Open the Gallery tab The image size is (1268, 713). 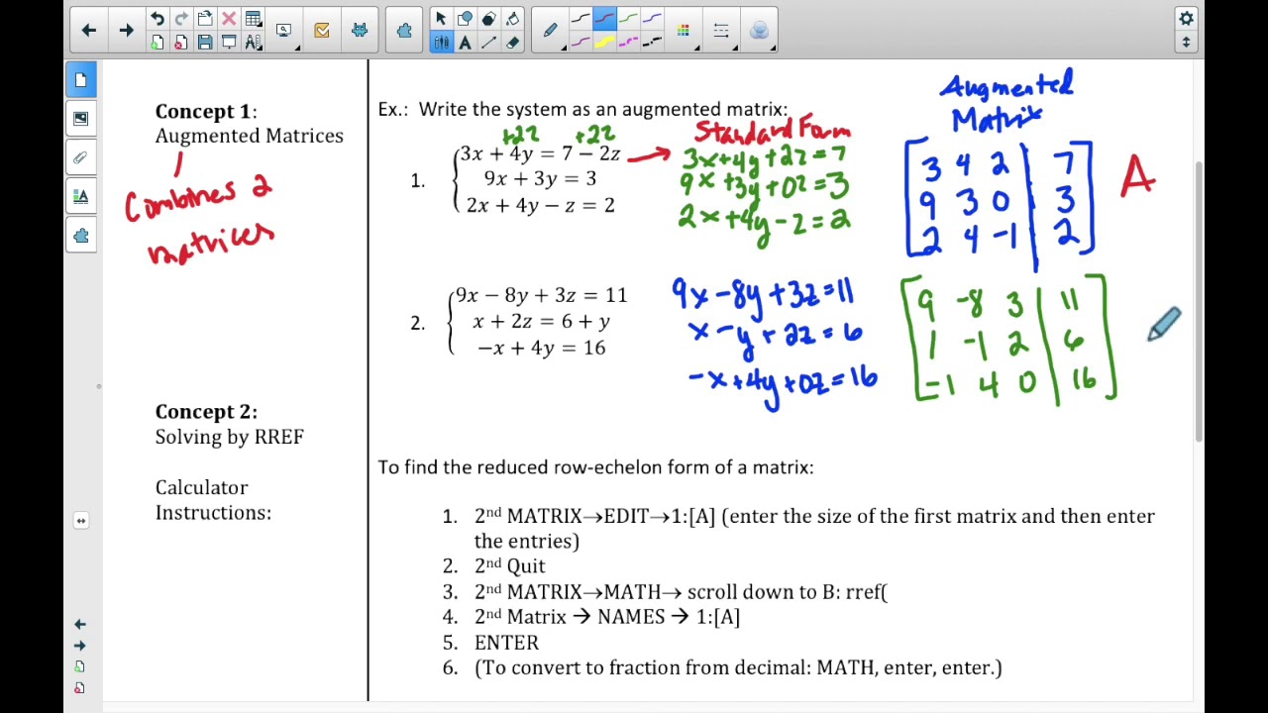81,118
